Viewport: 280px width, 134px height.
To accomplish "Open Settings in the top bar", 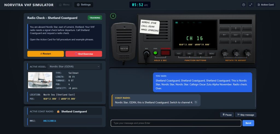I will coord(84,5).
